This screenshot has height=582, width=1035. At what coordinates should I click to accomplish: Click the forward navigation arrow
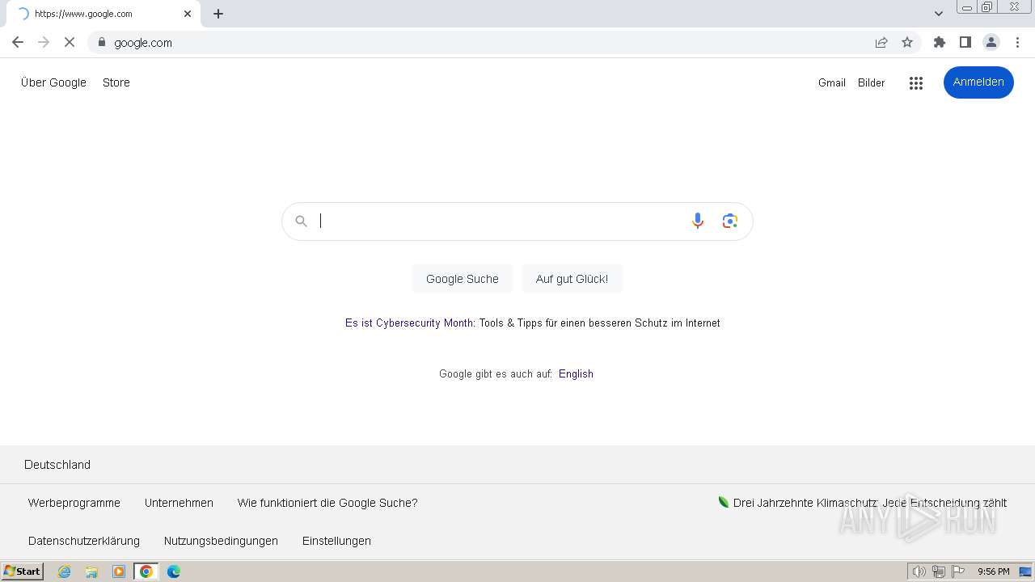coord(44,42)
